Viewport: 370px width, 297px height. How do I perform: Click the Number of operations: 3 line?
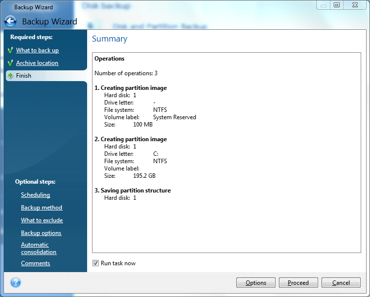pos(126,73)
